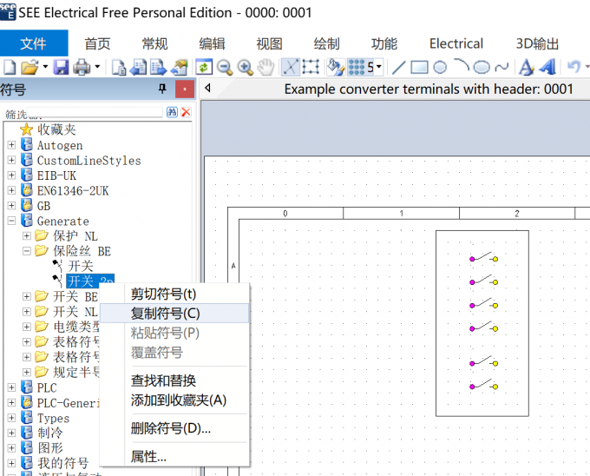Expand the print options dropdown arrow

[97, 67]
